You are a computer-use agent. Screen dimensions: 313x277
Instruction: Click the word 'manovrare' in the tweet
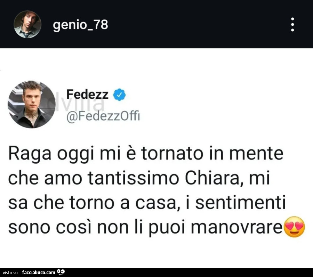[236, 228]
